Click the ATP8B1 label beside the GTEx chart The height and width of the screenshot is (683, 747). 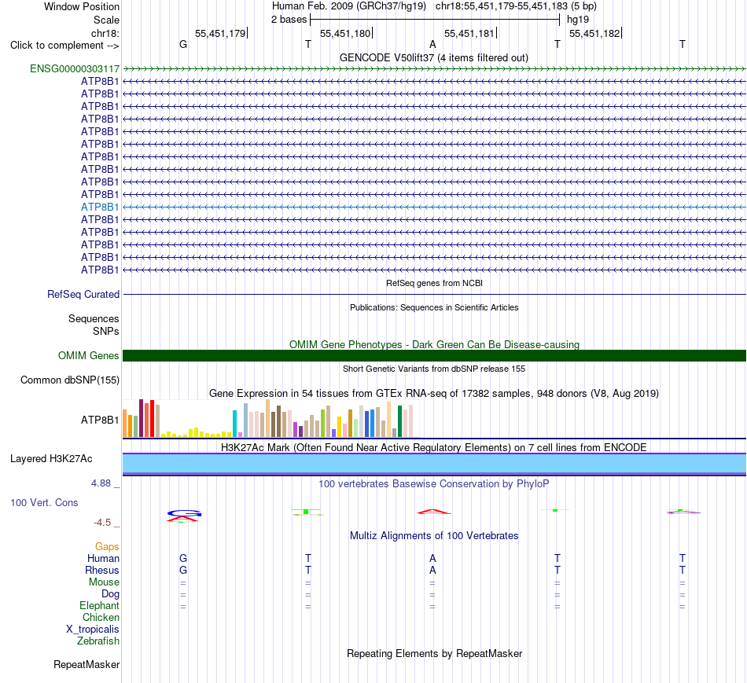pyautogui.click(x=100, y=420)
